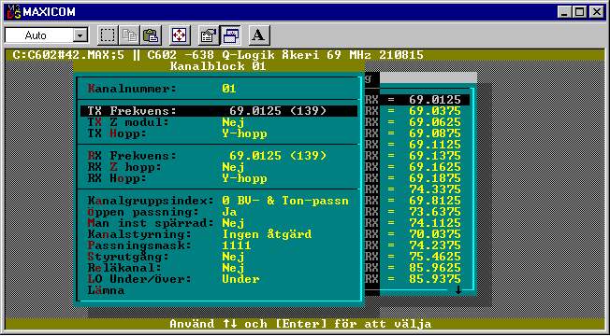
Task: Click the RX = 73.6375 list row
Action: point(417,212)
